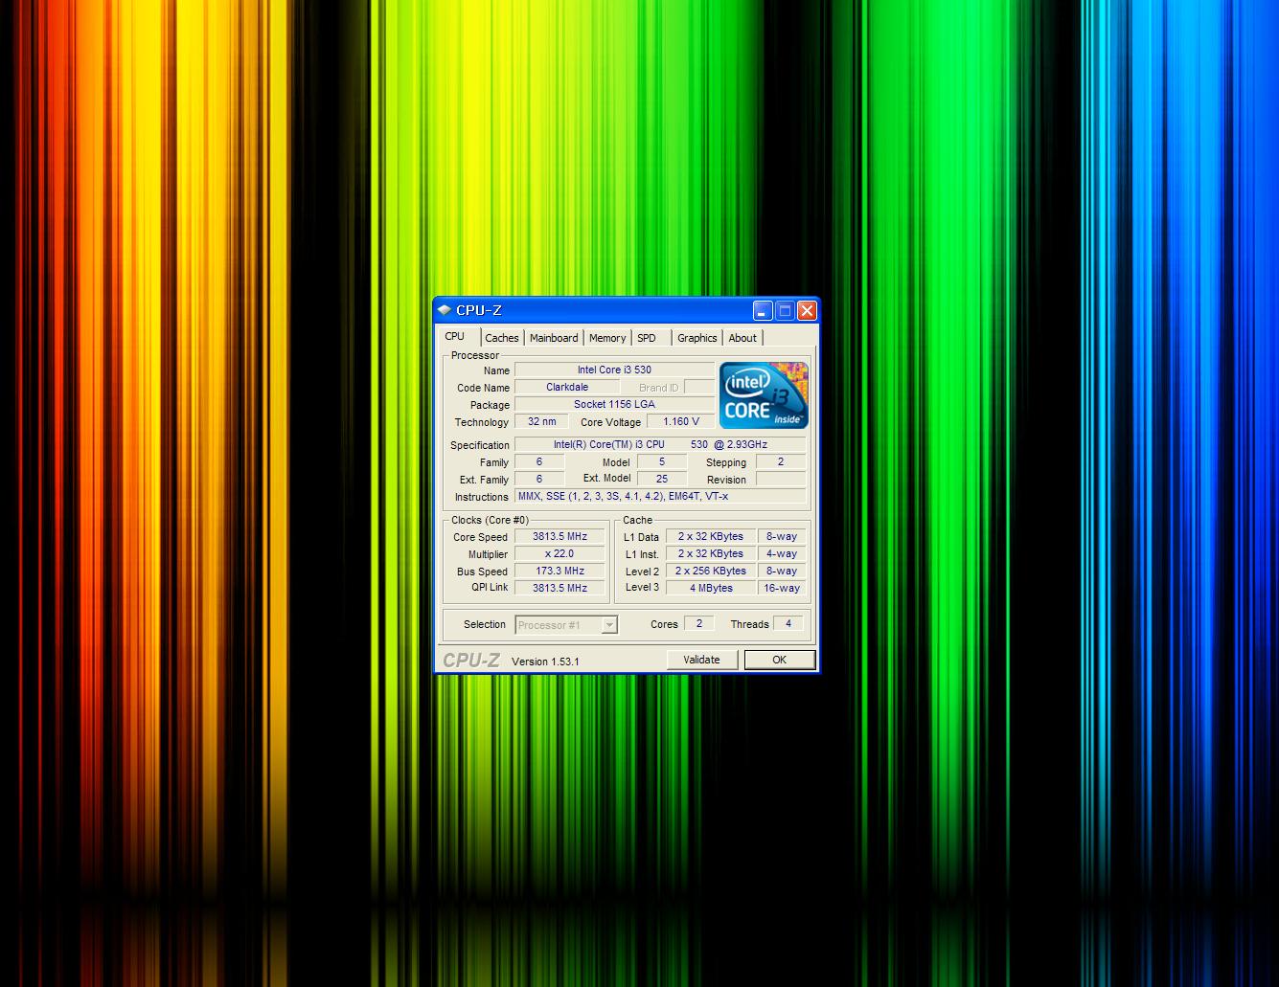Switch to the Caches tab
The width and height of the screenshot is (1279, 987).
[501, 338]
